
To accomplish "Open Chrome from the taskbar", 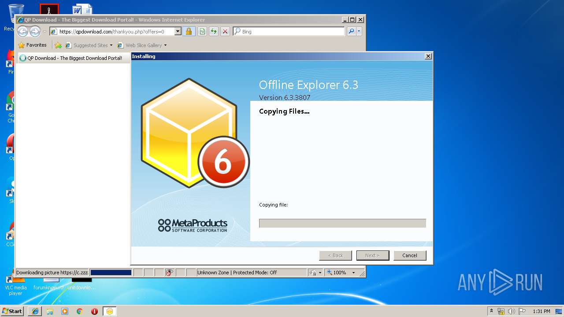I will tap(80, 311).
